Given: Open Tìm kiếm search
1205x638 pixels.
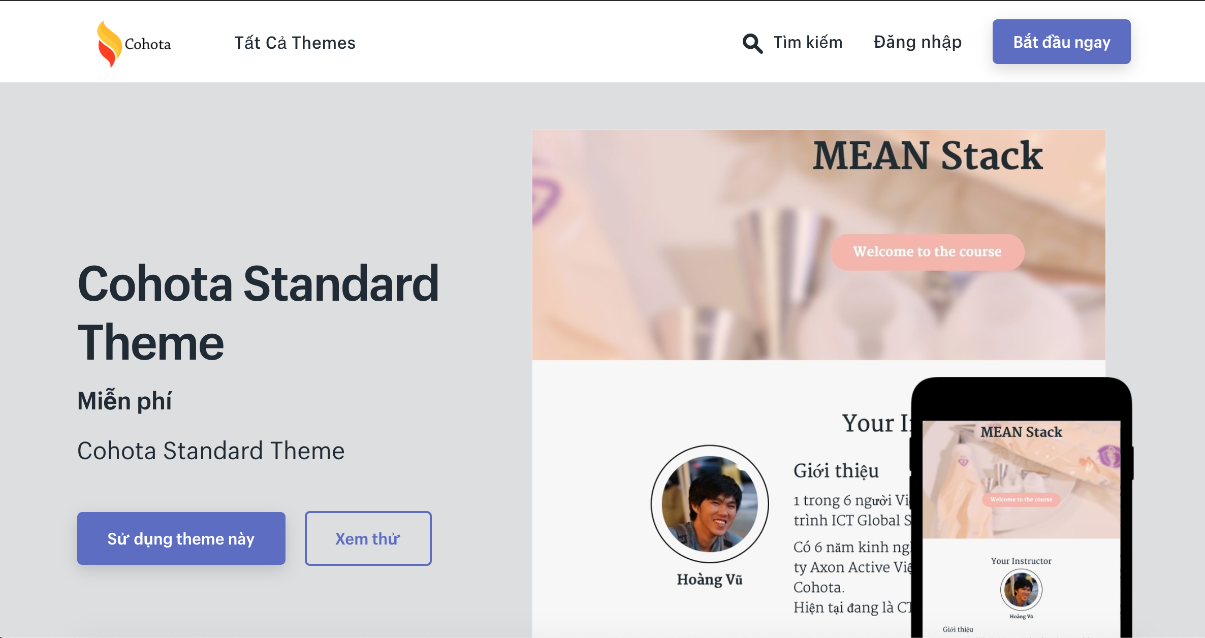Looking at the screenshot, I should click(x=808, y=42).
